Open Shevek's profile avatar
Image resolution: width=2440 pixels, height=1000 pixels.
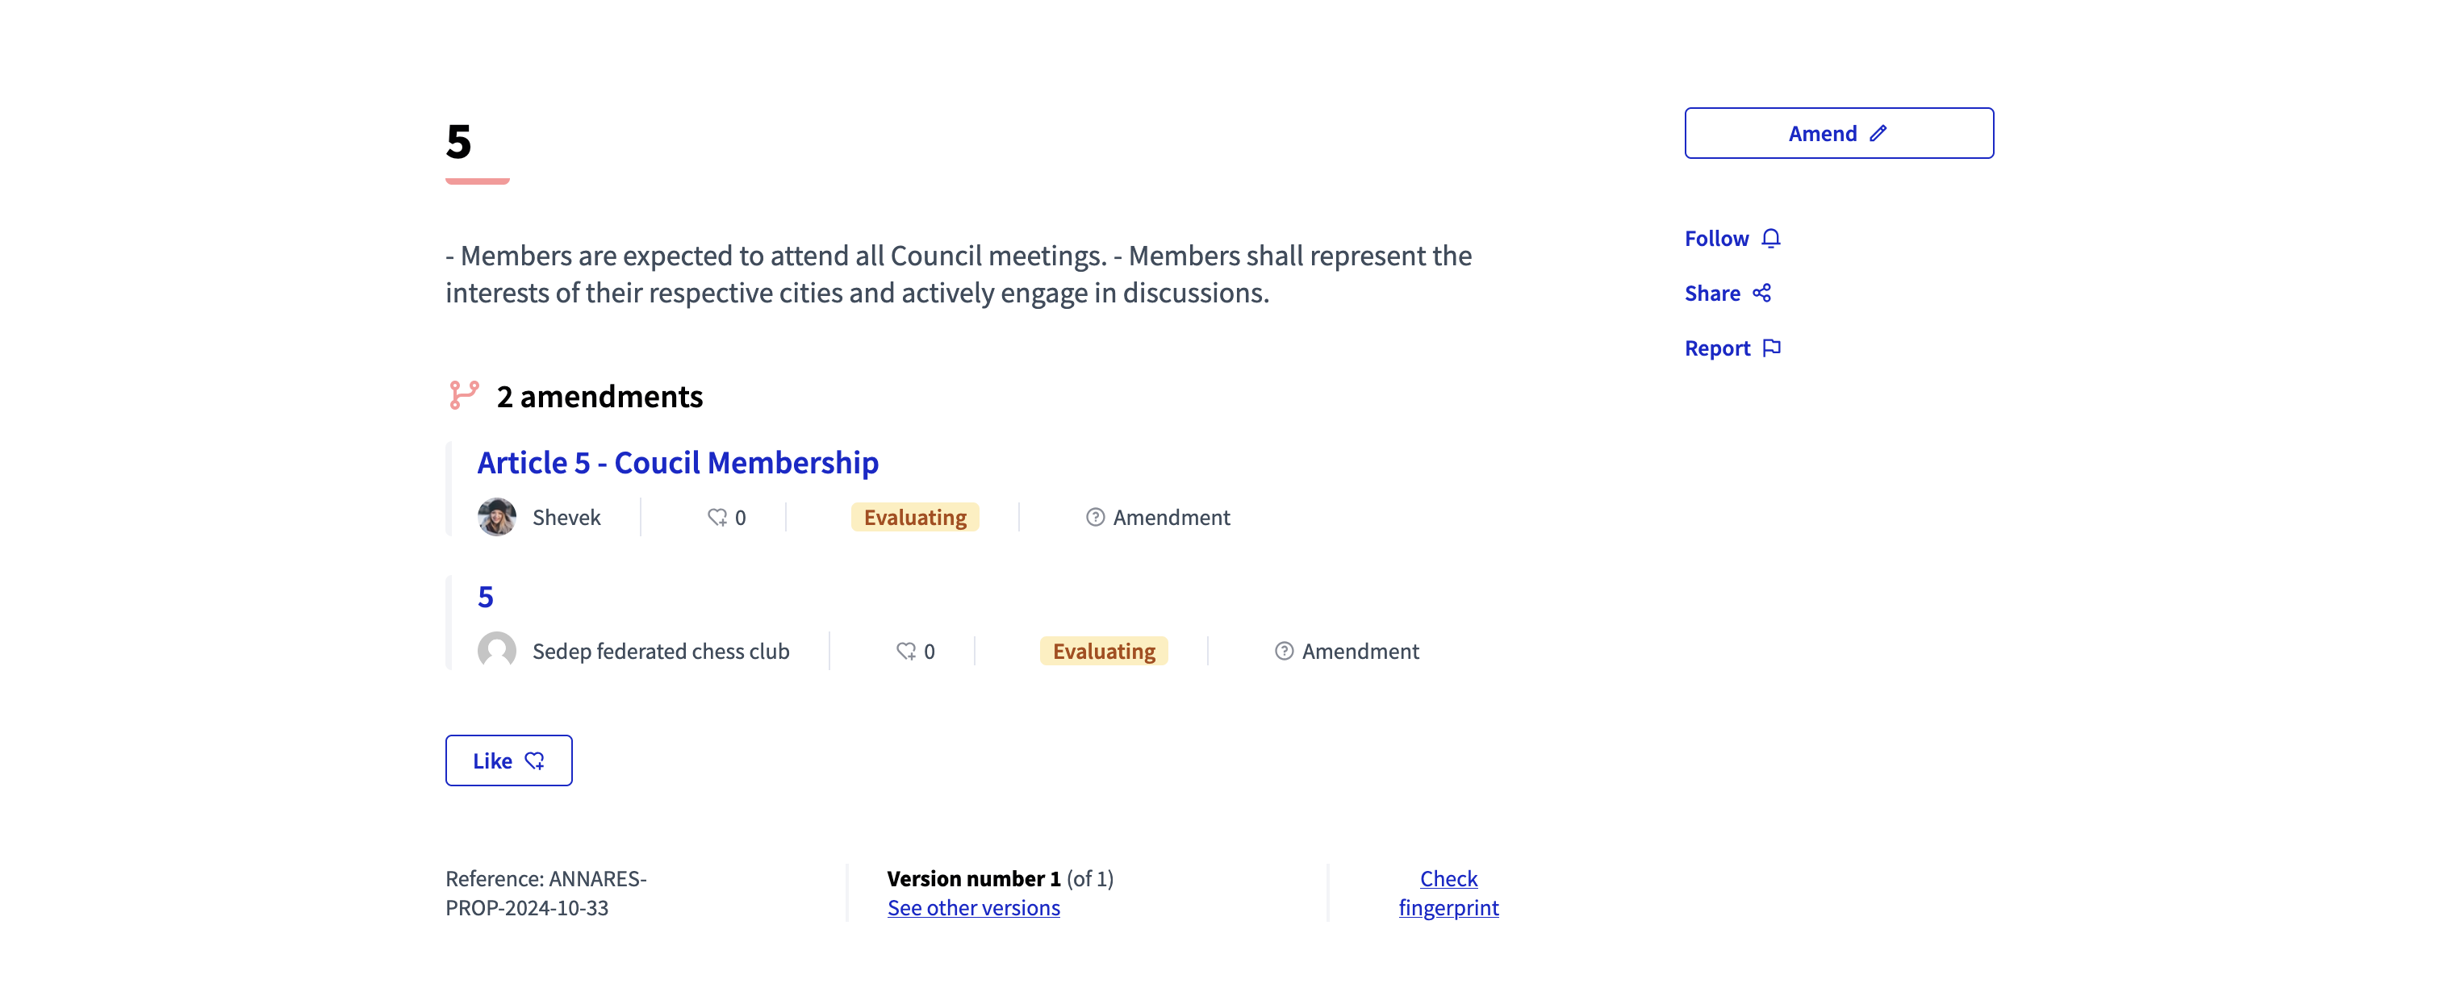click(497, 517)
